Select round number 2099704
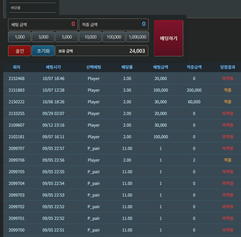 (x=16, y=183)
